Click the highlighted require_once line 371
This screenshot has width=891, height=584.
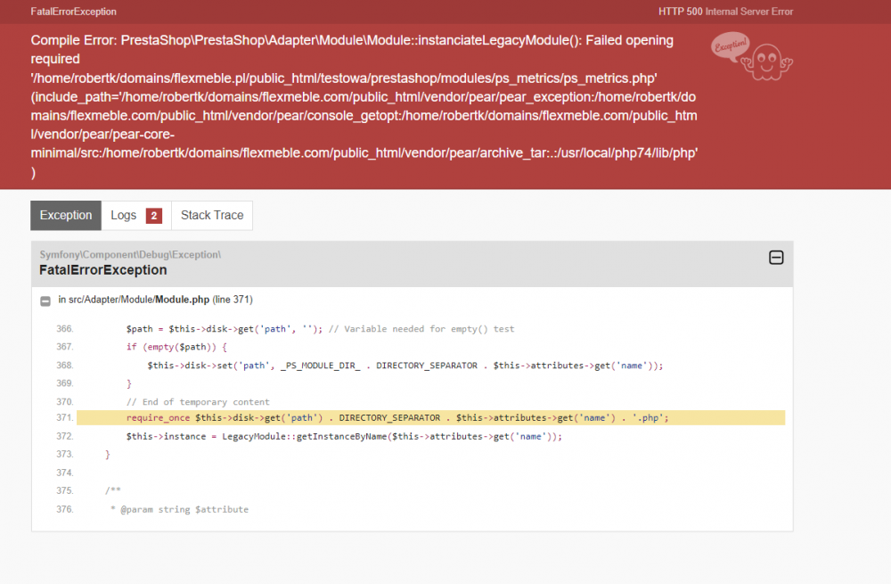[x=430, y=418]
